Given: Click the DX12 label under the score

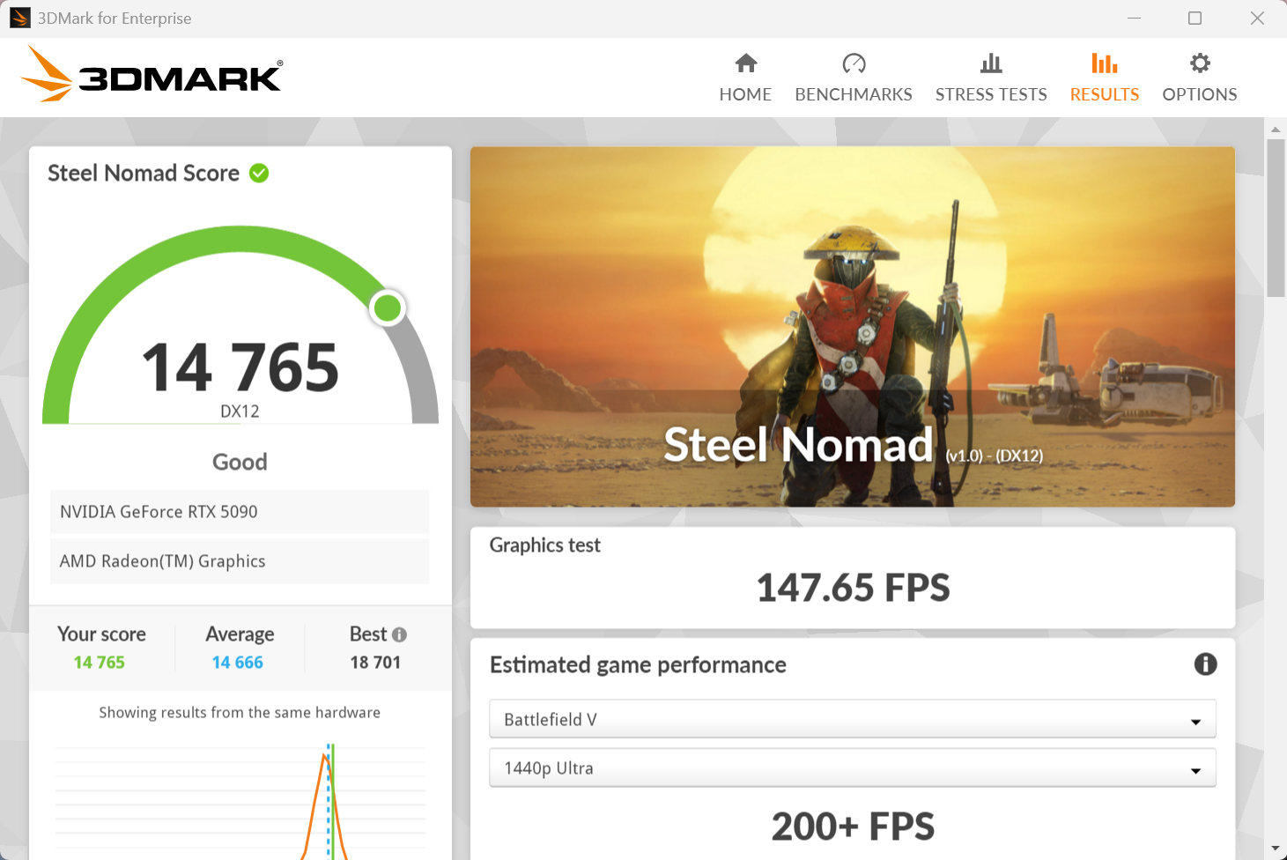Looking at the screenshot, I should tap(240, 411).
